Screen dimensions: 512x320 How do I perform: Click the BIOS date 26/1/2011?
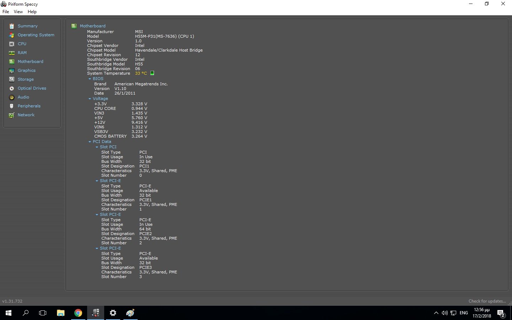125,93
